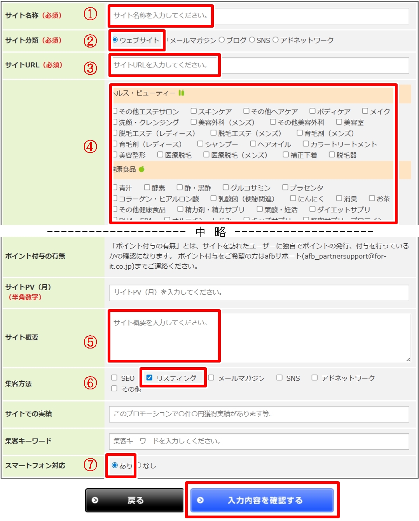Select あり for スマートフォン対応
The height and width of the screenshot is (521, 419).
(115, 465)
